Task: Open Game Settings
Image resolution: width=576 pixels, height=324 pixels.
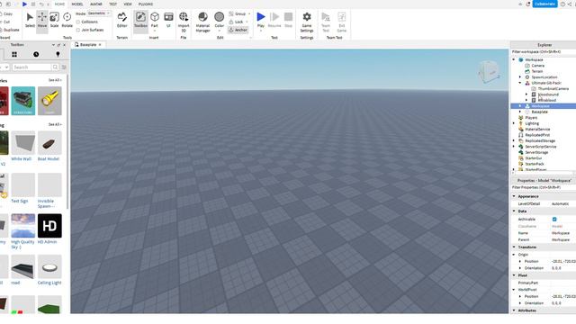Action: pyautogui.click(x=307, y=22)
